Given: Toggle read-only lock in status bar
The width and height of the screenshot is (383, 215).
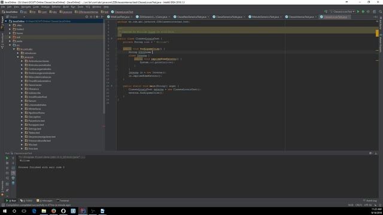Looking at the screenshot, I should click(375, 205).
